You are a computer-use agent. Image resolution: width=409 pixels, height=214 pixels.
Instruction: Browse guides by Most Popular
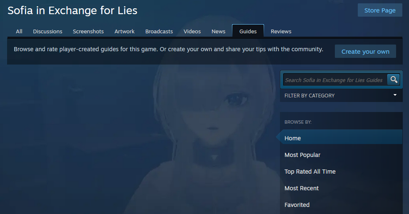click(x=302, y=155)
